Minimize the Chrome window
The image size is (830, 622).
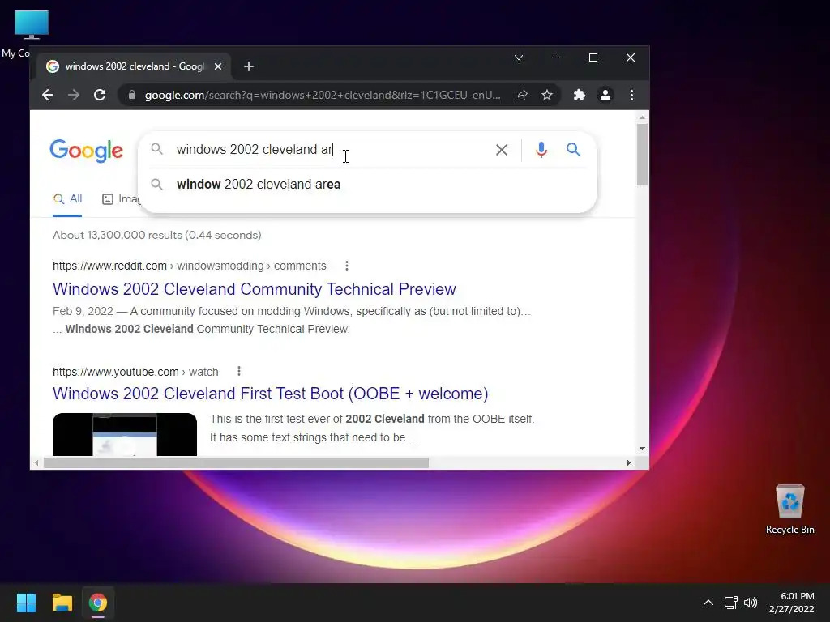pyautogui.click(x=556, y=58)
